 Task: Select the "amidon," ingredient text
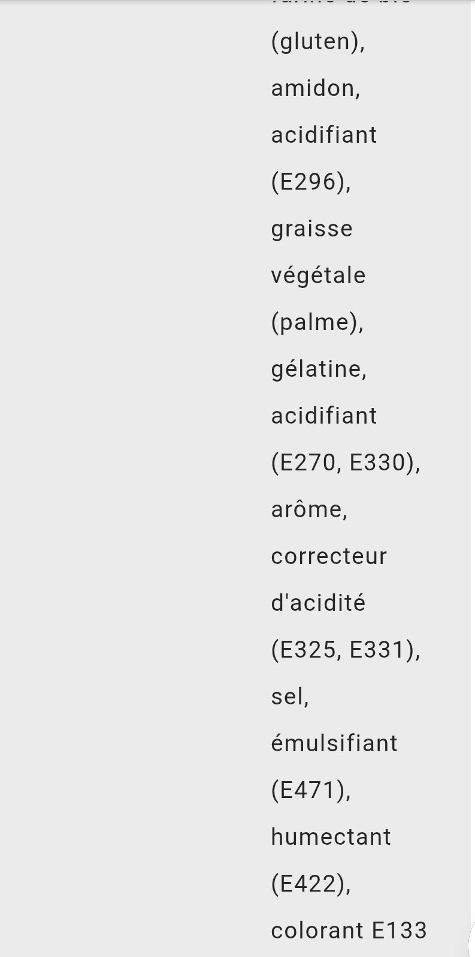[x=316, y=88]
